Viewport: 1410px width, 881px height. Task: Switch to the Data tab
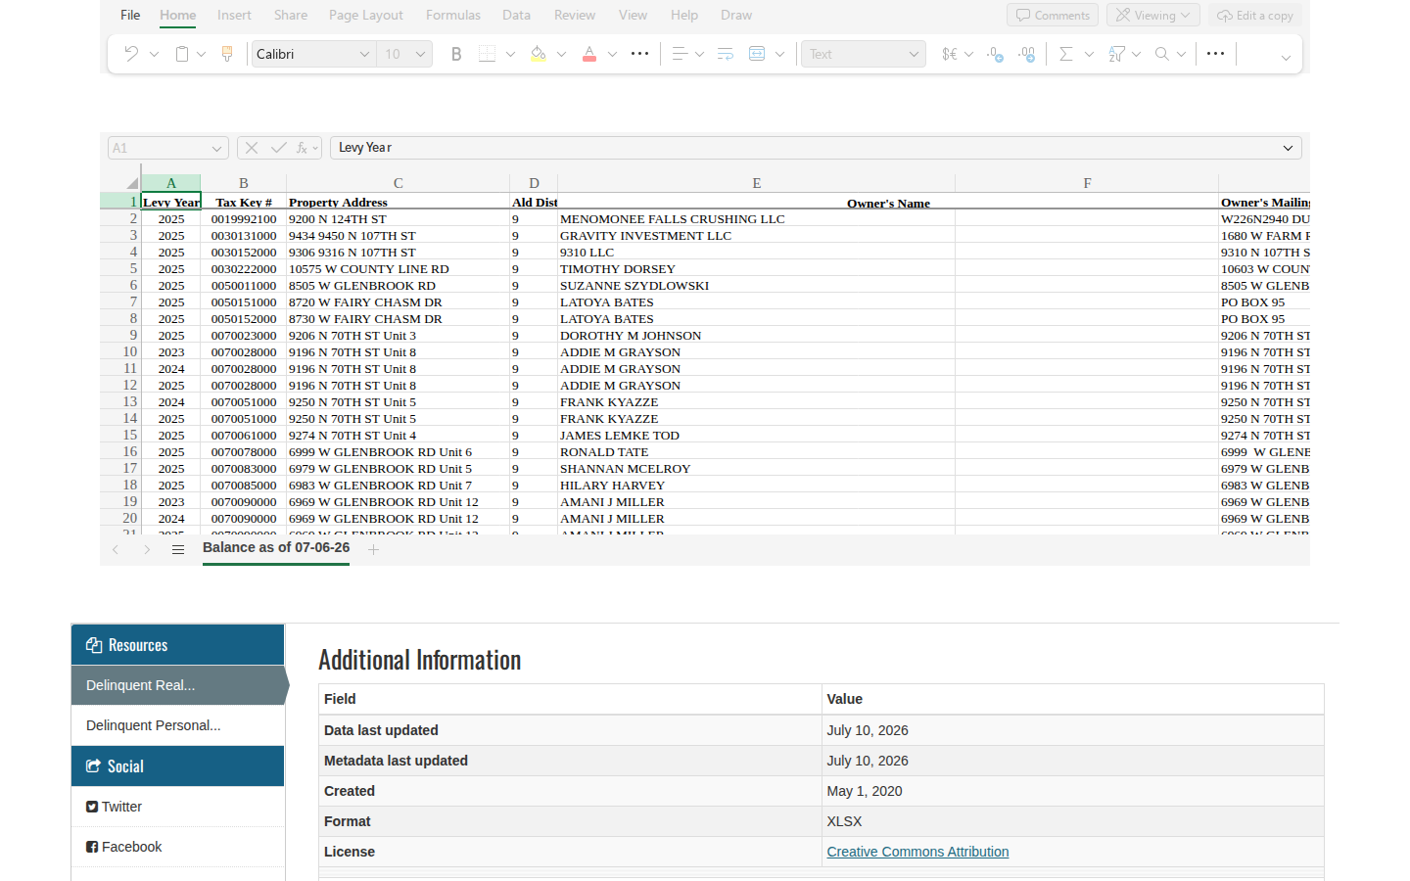(x=516, y=16)
